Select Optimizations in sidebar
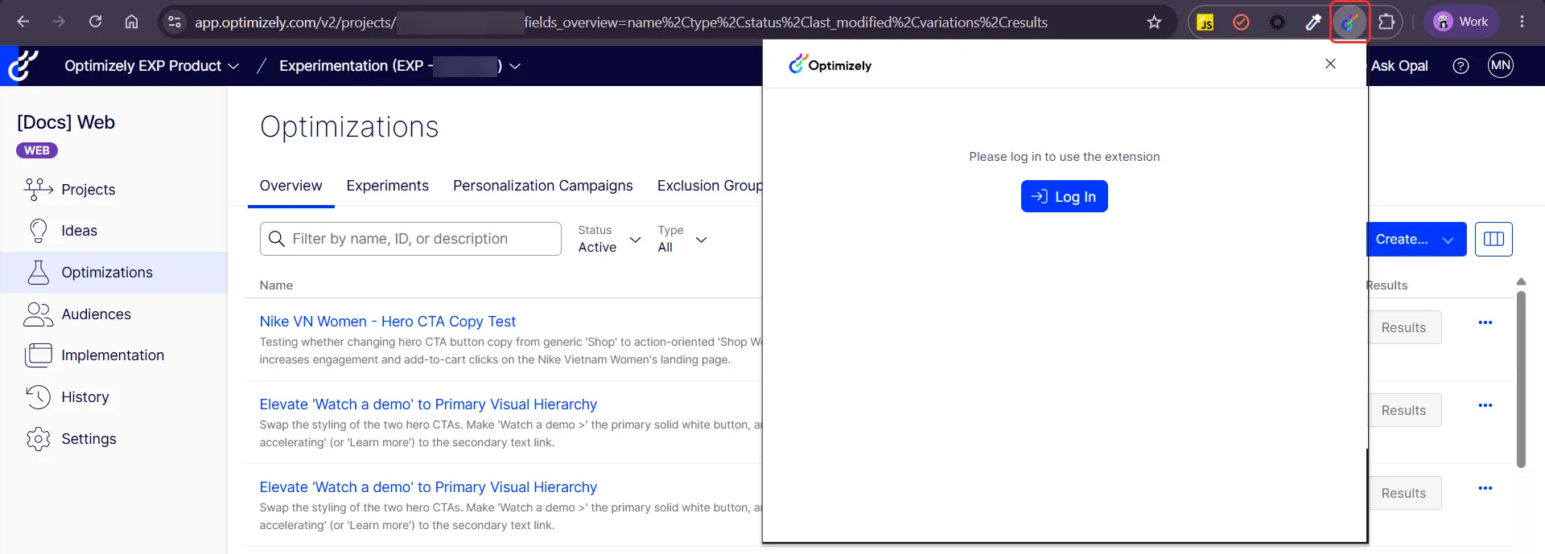The width and height of the screenshot is (1545, 554). [113, 273]
